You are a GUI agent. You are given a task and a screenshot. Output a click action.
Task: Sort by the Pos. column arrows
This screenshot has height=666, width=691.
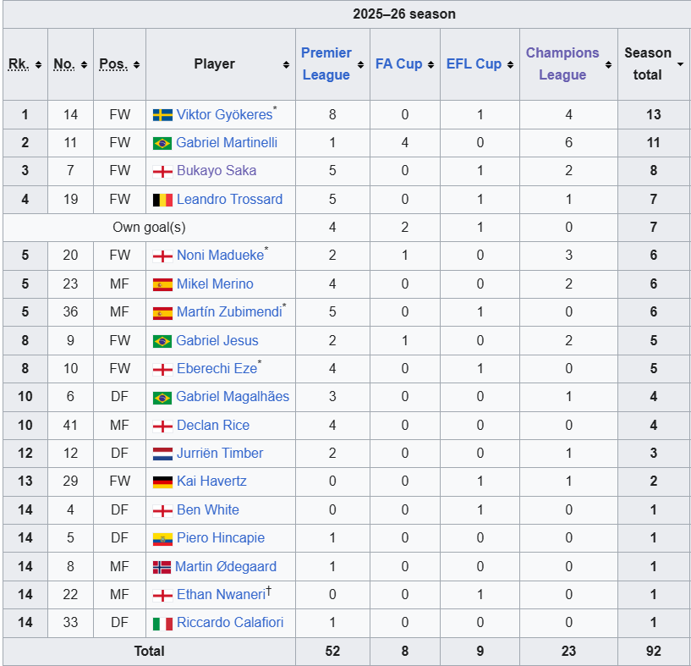pos(137,65)
